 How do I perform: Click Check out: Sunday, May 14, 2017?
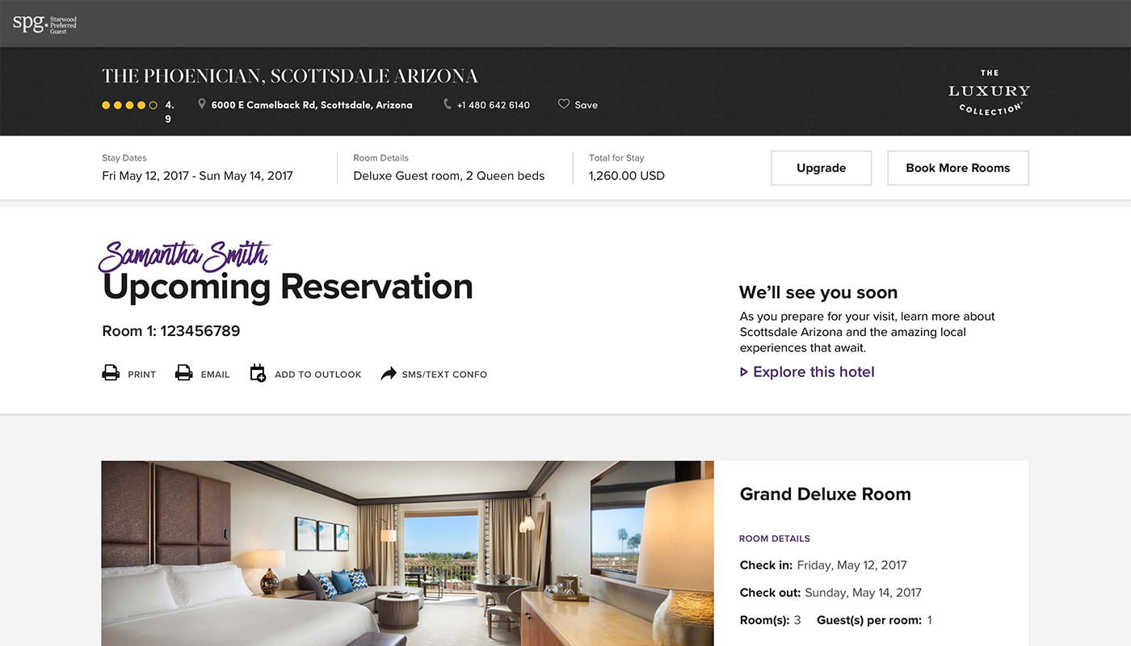830,593
